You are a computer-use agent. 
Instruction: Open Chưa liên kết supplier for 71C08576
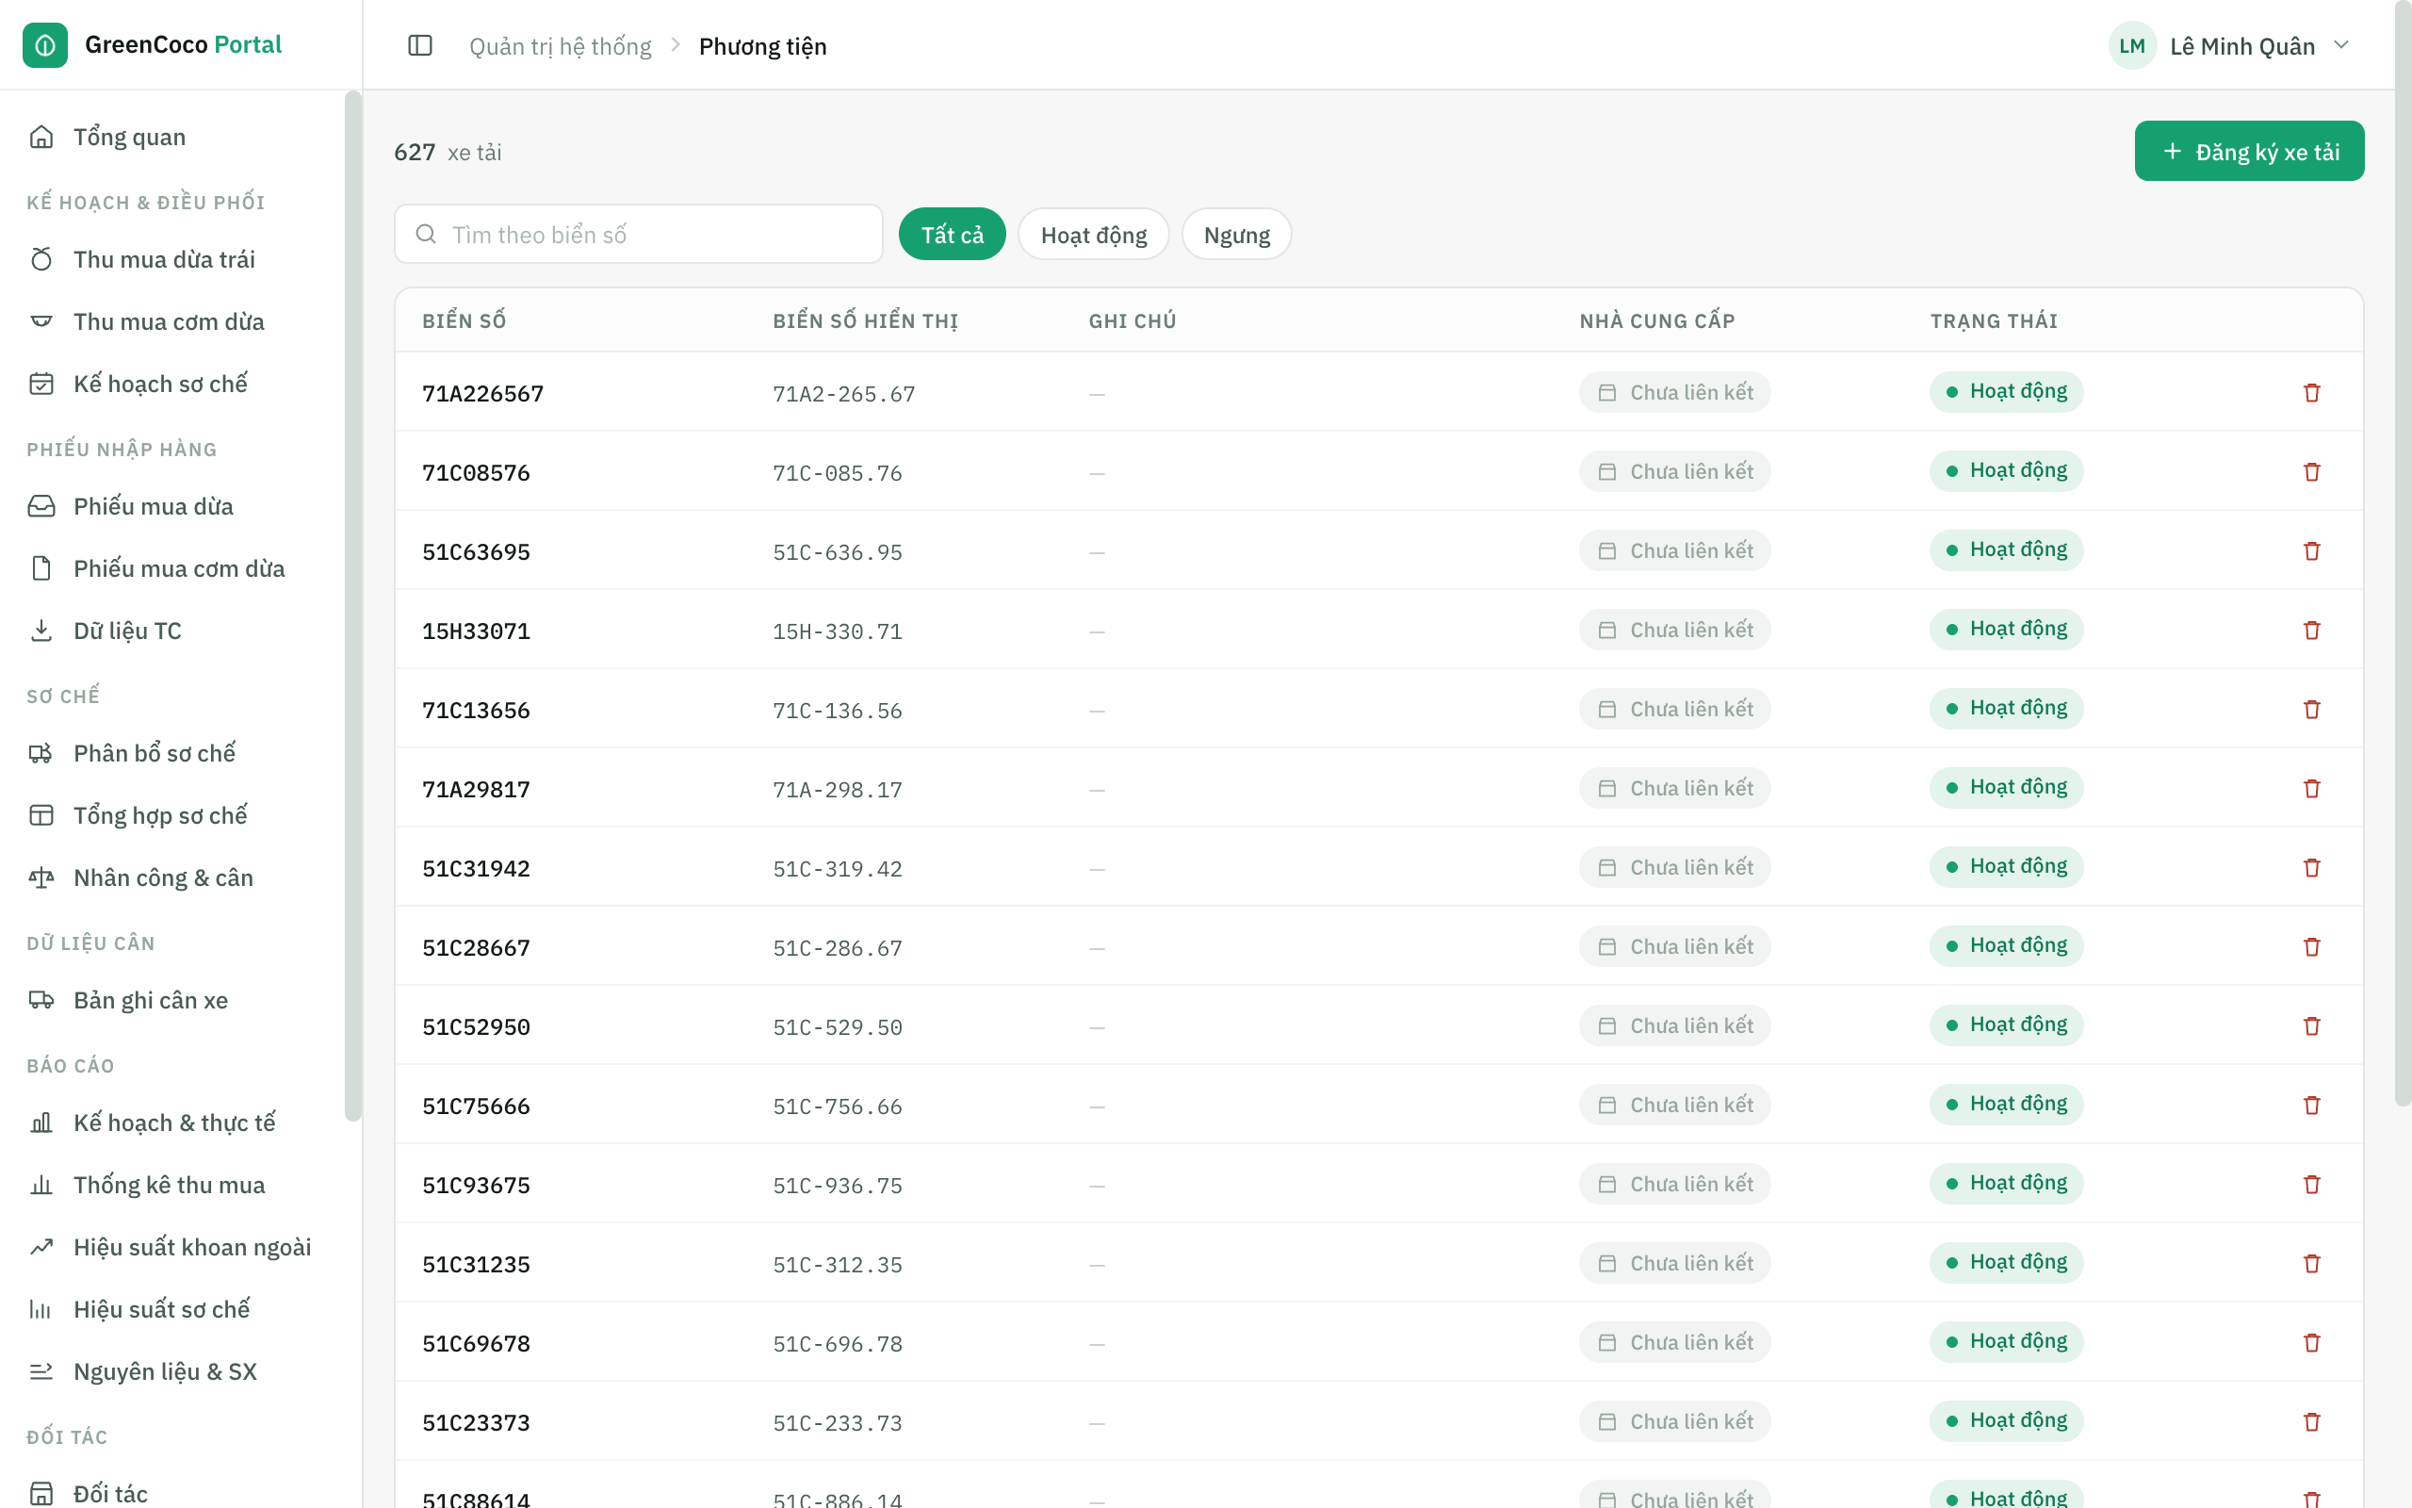click(1674, 472)
